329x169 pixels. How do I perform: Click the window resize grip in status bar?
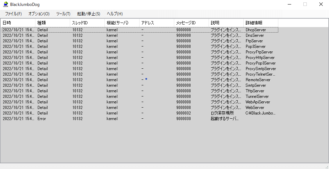(327, 167)
